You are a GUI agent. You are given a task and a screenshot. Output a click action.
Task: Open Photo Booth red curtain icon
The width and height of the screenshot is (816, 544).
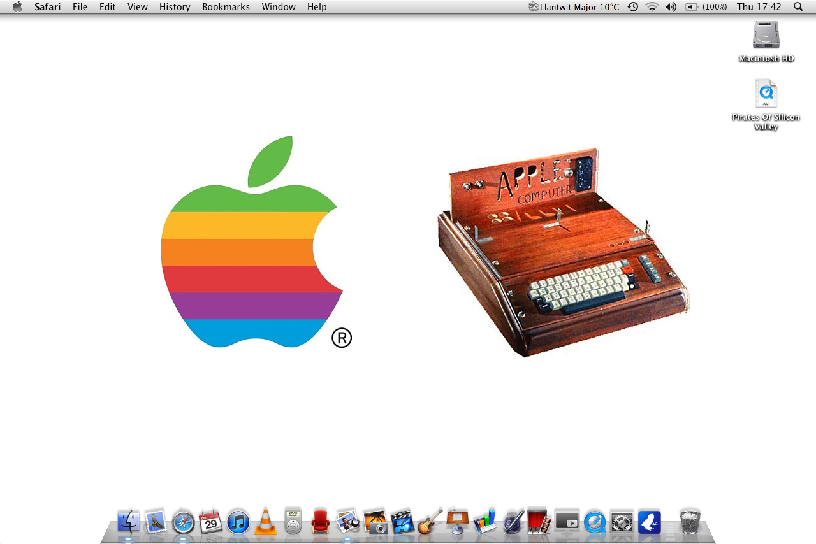click(539, 522)
